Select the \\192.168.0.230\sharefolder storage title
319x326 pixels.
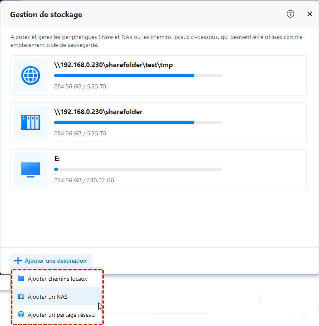(x=98, y=112)
